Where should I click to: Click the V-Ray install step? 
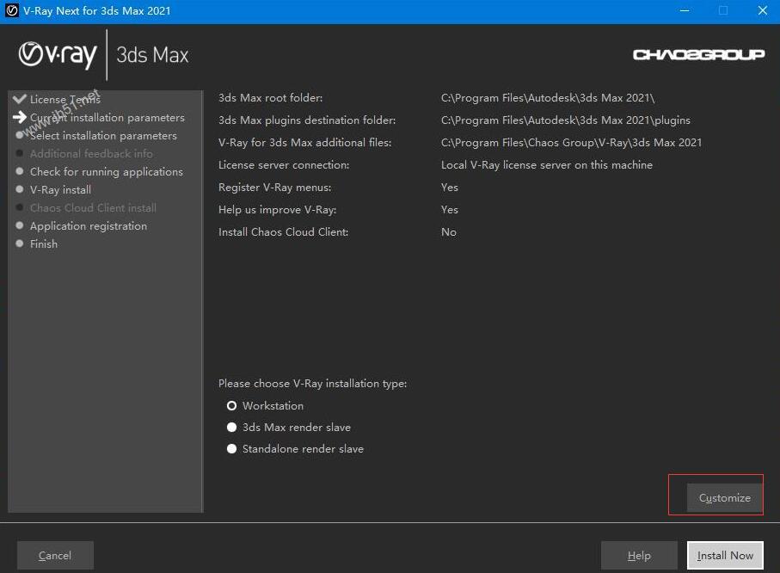(x=60, y=189)
